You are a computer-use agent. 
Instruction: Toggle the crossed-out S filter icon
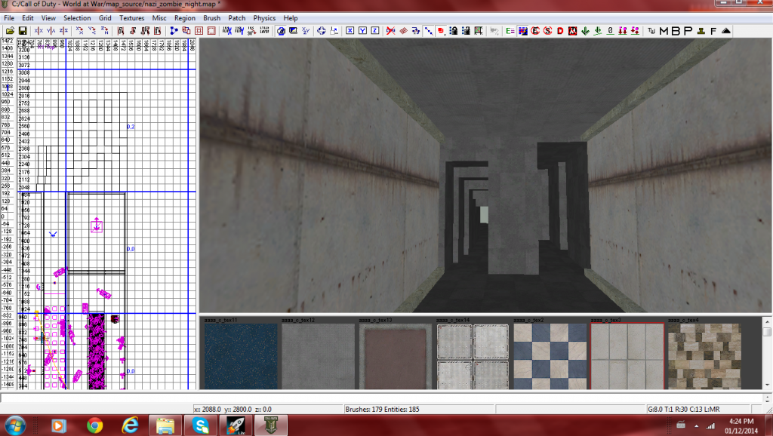548,30
